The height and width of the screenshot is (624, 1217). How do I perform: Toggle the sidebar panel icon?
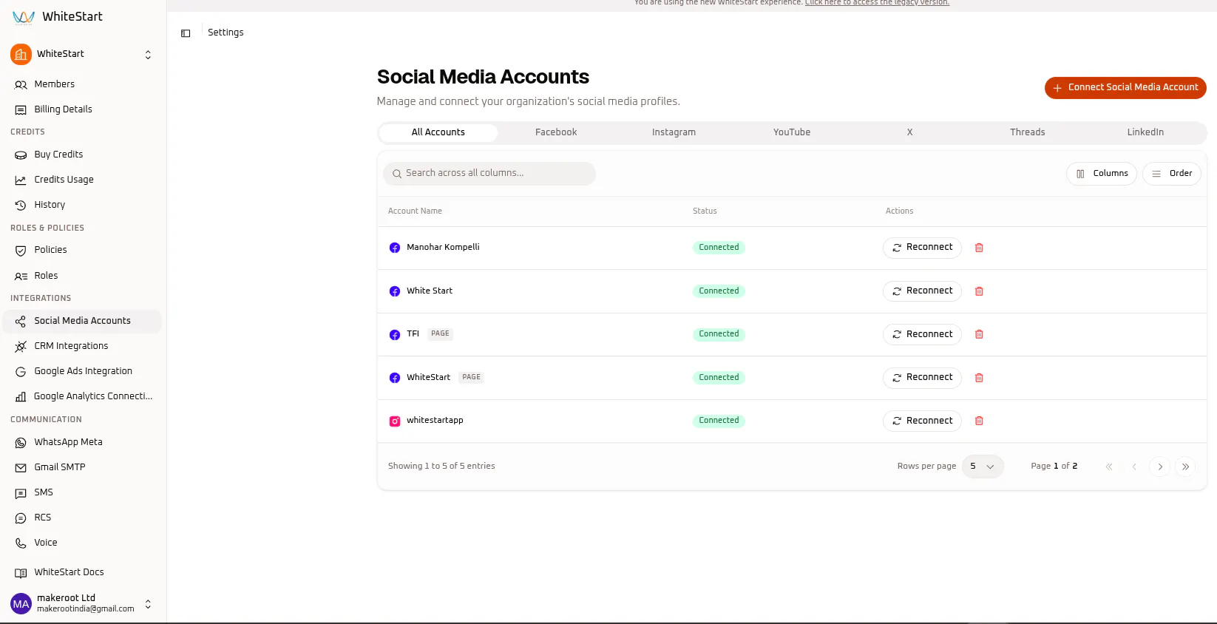[x=186, y=33]
